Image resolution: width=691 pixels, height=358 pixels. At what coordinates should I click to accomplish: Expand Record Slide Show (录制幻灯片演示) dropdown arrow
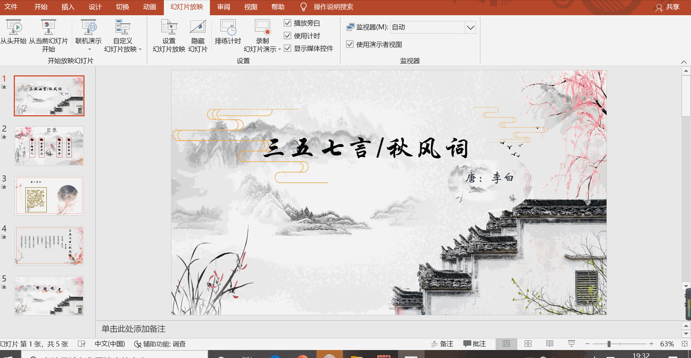click(x=280, y=50)
